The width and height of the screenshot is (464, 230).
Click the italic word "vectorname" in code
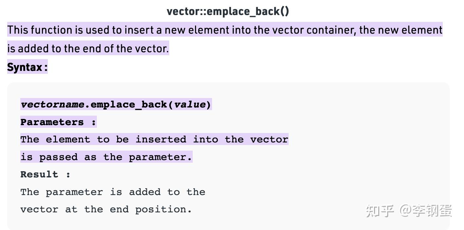point(52,105)
